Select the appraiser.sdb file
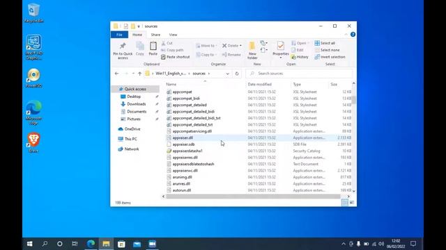The image size is (446, 250). pos(183,144)
